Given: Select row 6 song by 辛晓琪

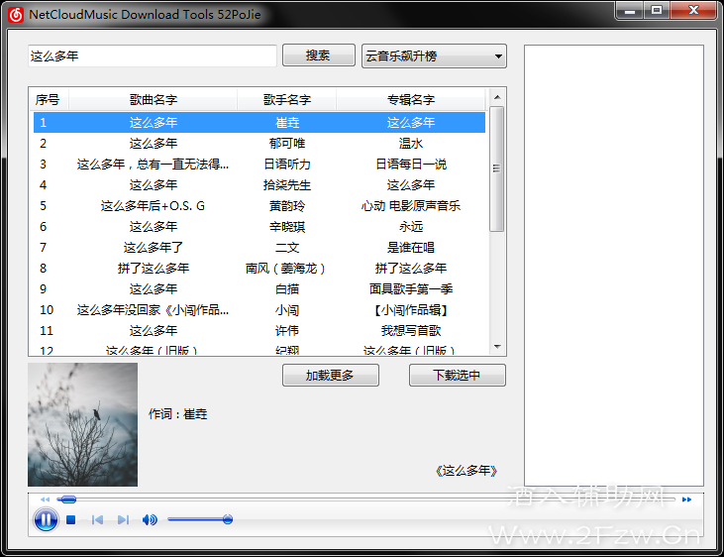Looking at the screenshot, I should [x=259, y=227].
